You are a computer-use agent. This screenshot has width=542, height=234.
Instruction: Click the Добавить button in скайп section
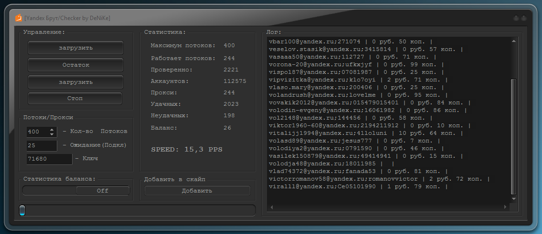[x=197, y=191]
